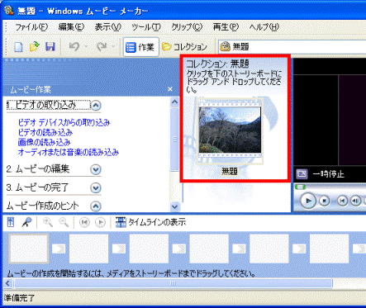
Task: Select the first empty storyboard cell
Action: [29, 249]
